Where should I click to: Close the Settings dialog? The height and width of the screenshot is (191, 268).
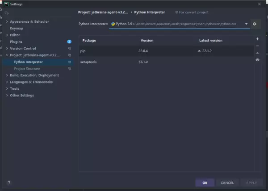tap(259, 4)
